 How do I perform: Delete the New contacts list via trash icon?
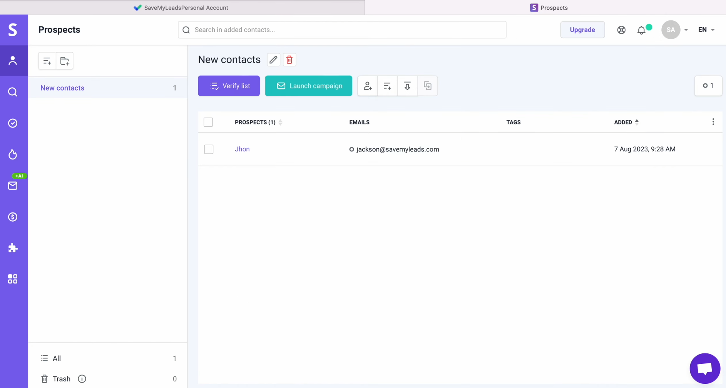pos(289,60)
